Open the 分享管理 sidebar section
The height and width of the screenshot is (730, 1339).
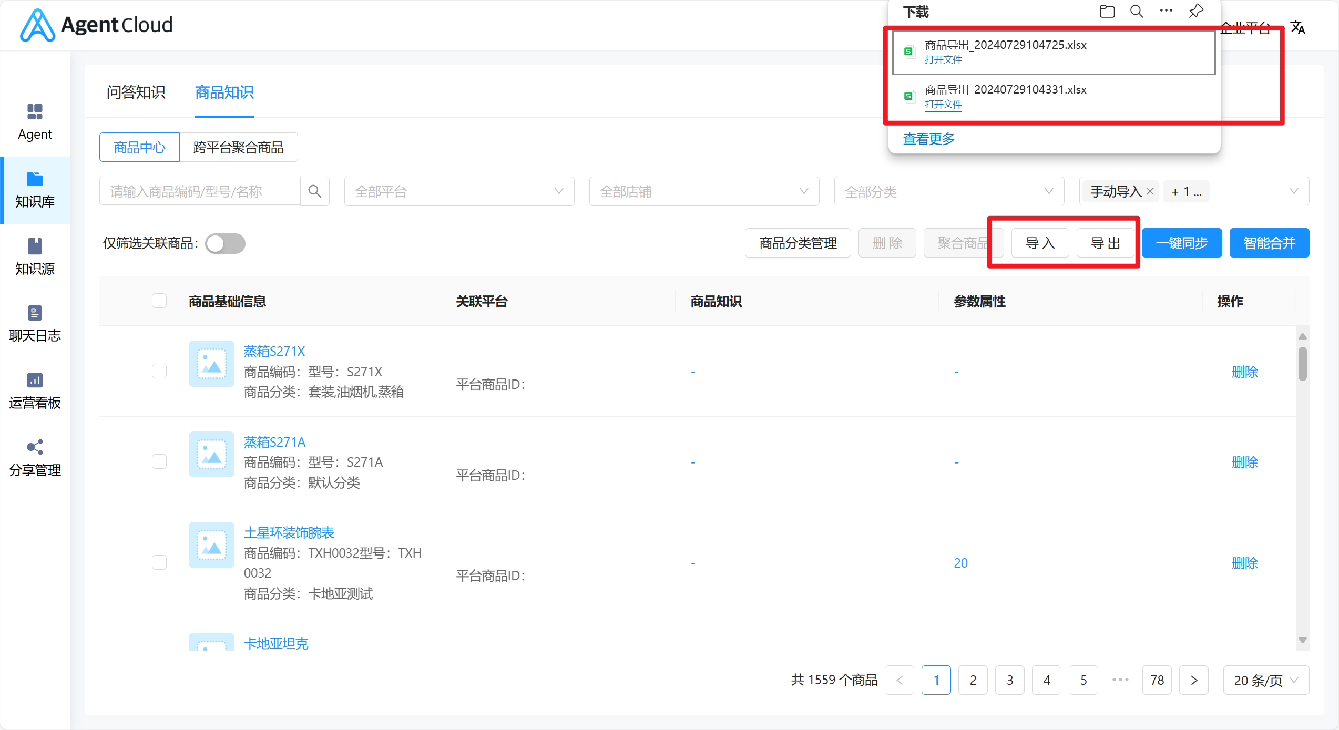(x=35, y=458)
